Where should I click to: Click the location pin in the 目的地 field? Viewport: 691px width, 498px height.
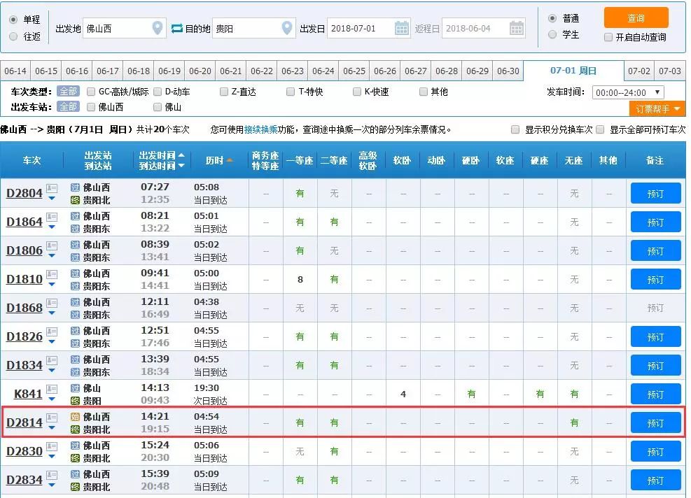(286, 28)
